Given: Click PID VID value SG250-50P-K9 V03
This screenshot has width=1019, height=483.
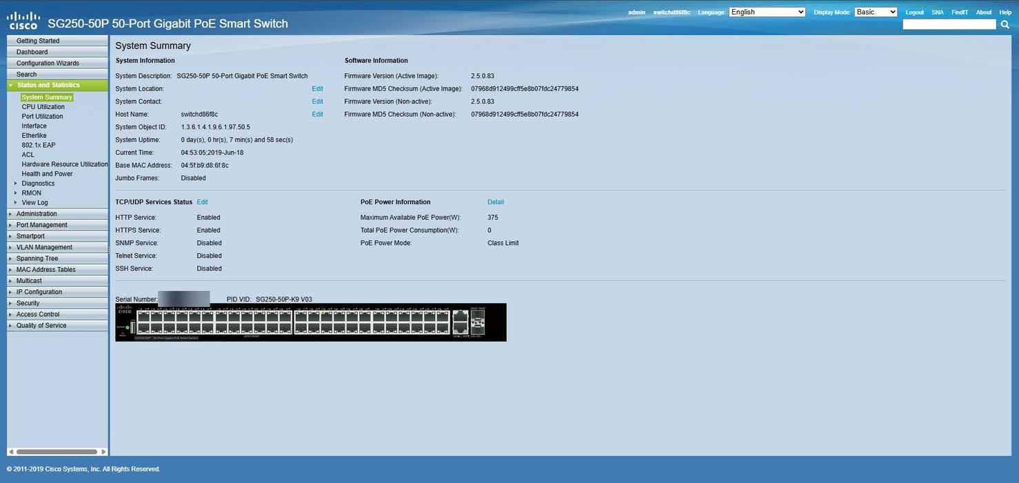Looking at the screenshot, I should 284,299.
